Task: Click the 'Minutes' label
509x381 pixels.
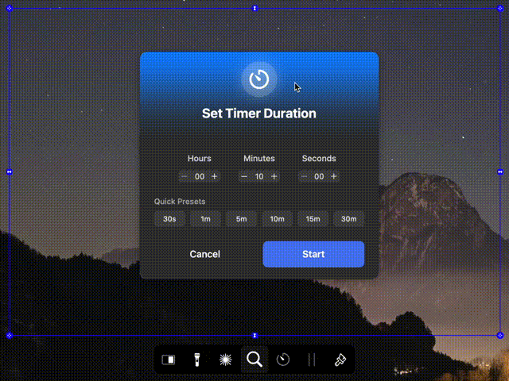Action: (259, 159)
